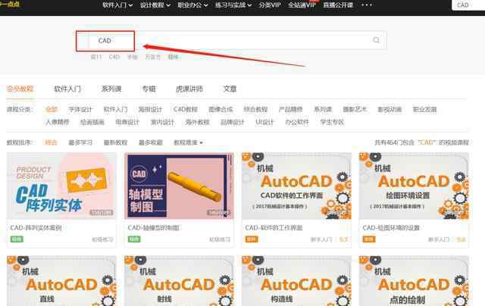
Task: Filter courses by 影视动画 category
Action: 390,109
